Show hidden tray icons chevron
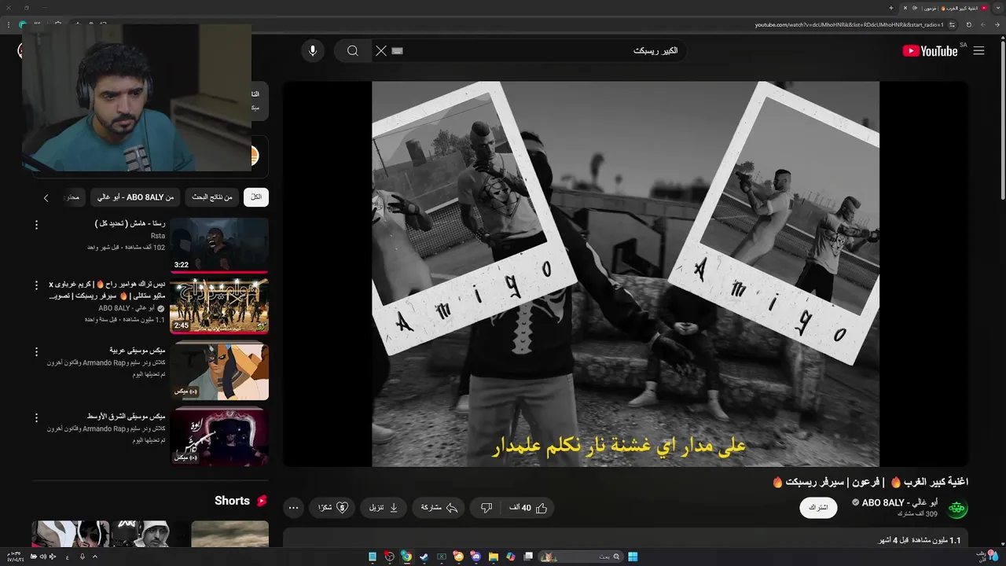The width and height of the screenshot is (1006, 566). coord(95,557)
